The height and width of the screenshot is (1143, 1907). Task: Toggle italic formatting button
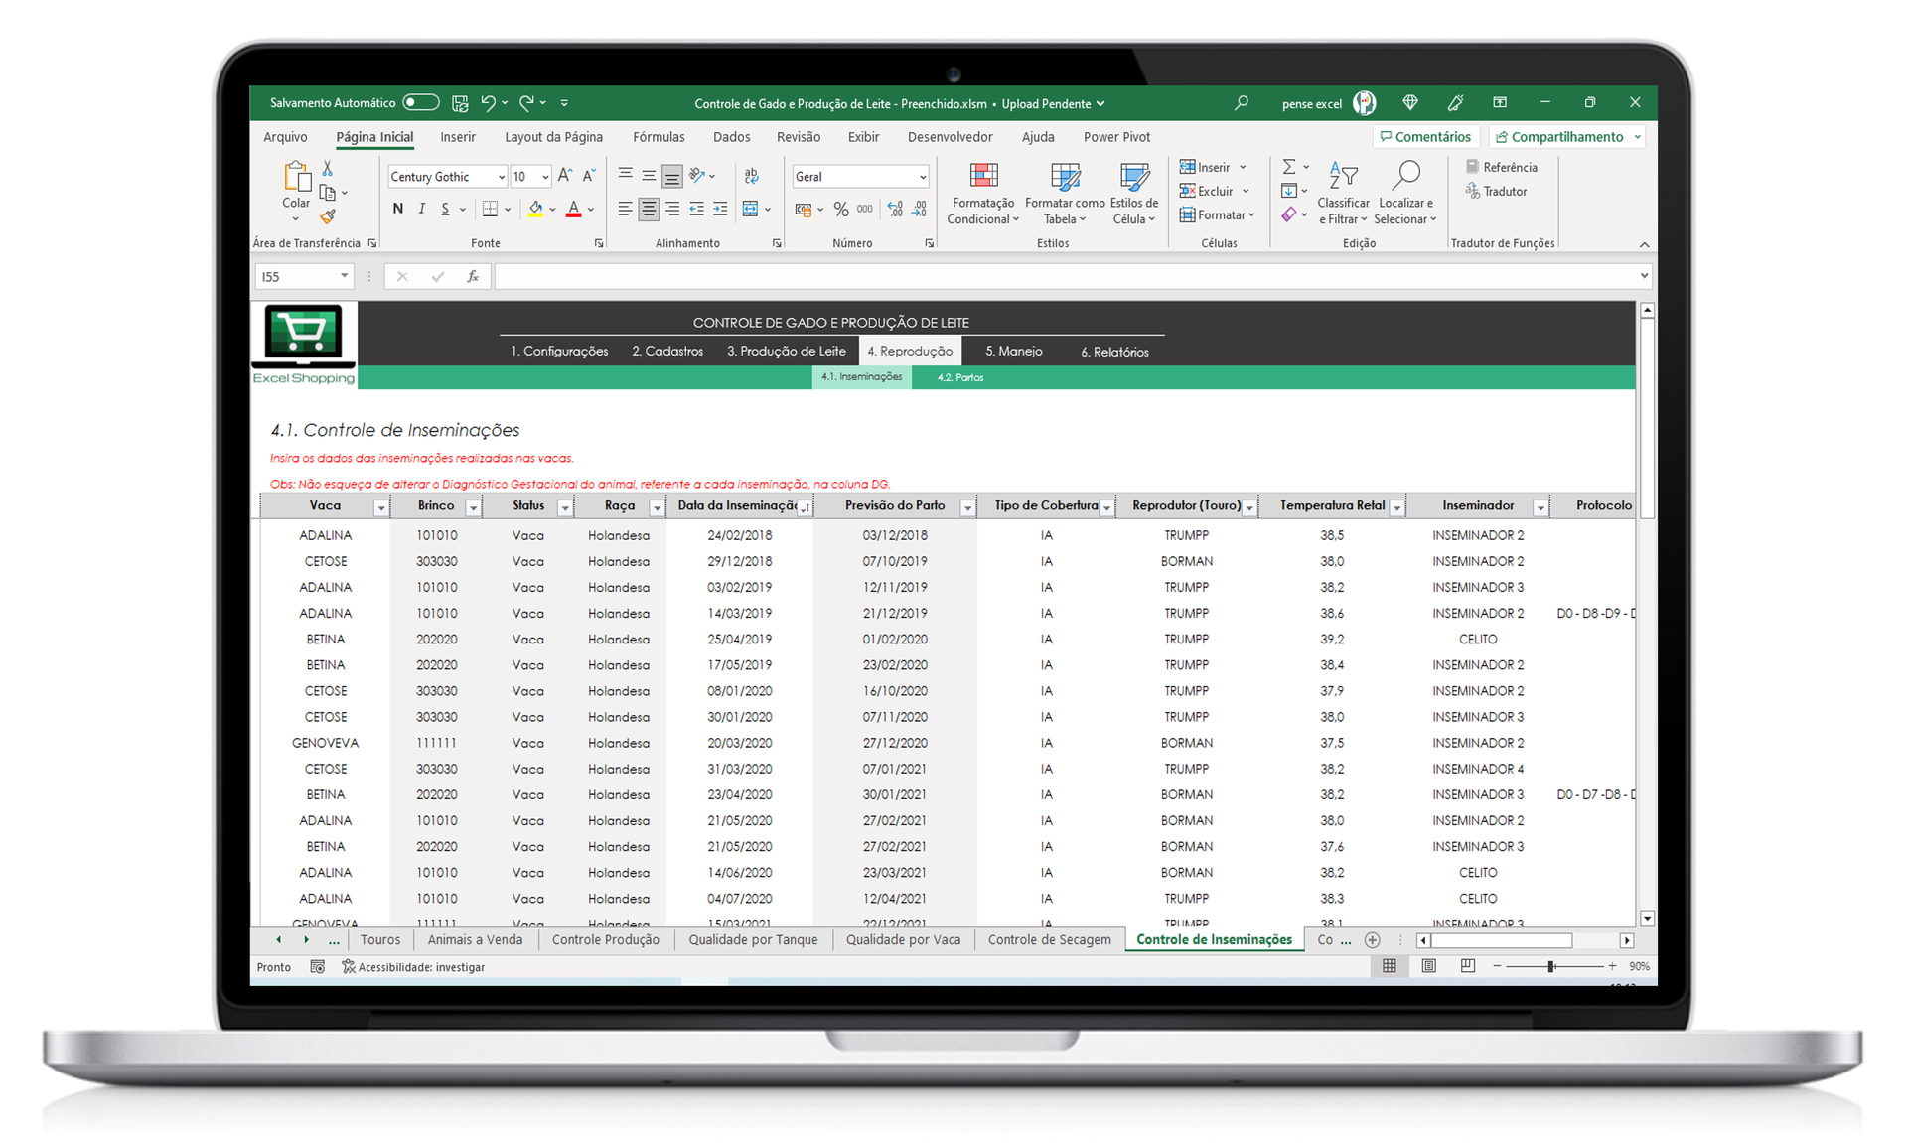point(421,209)
